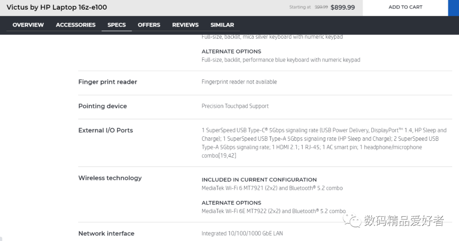Click the struck-through 999.99 price
This screenshot has height=241, width=459.
[x=321, y=7]
